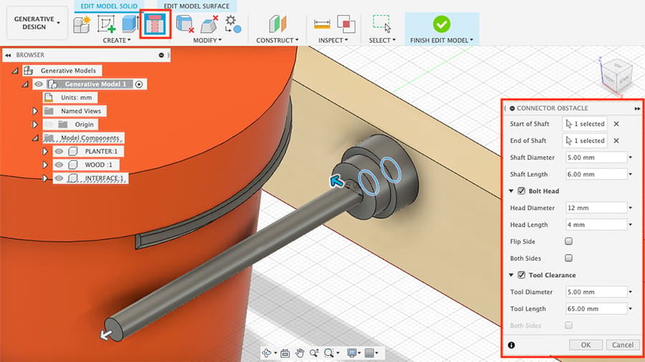Open the Grid and Snaps icon

pos(369,353)
